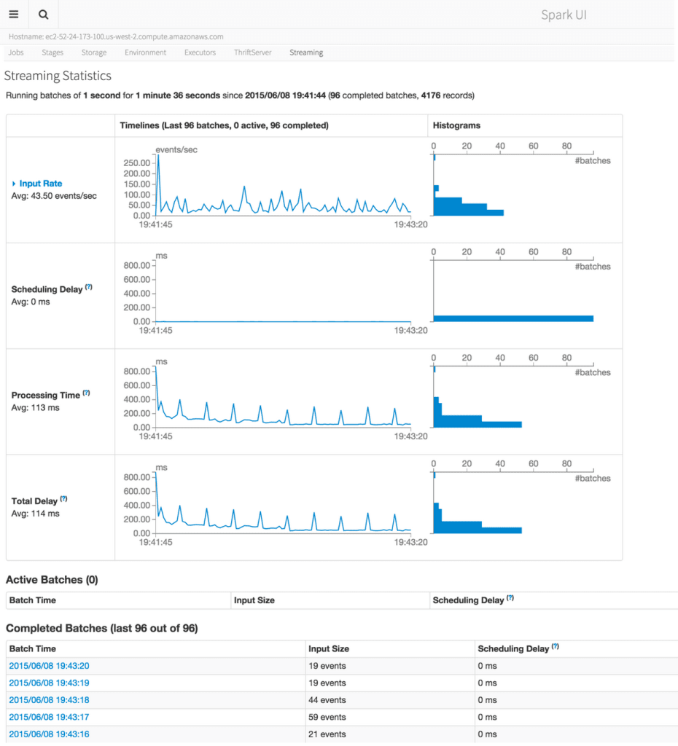Click help icon next to Processing Time
The width and height of the screenshot is (678, 746).
86,393
